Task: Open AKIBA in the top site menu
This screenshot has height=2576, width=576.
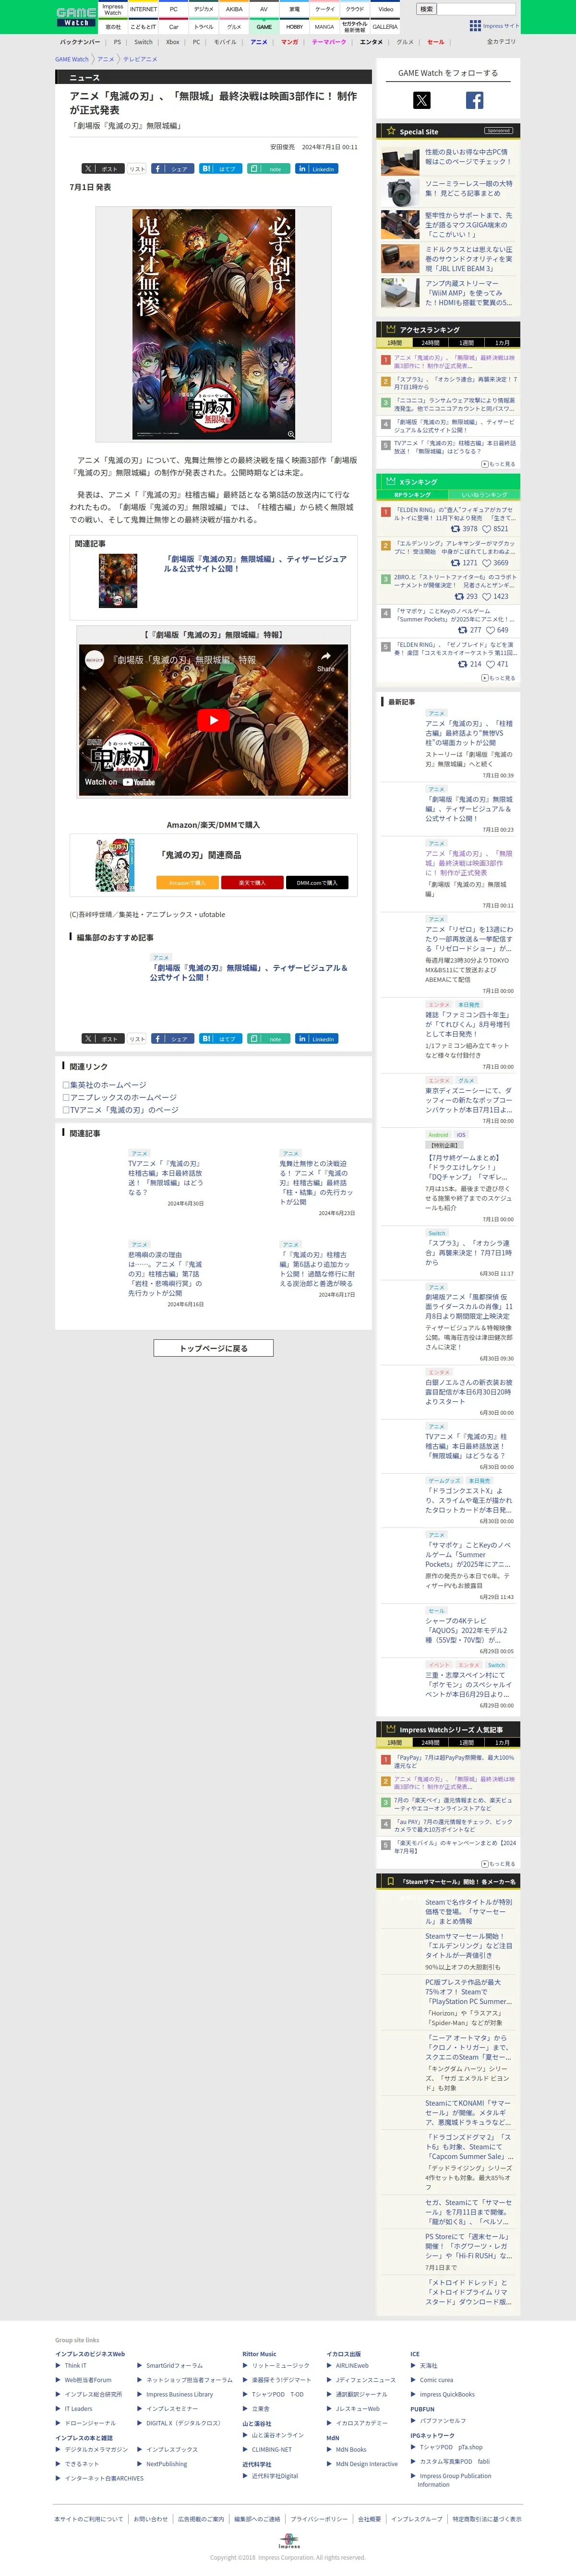Action: point(234,9)
